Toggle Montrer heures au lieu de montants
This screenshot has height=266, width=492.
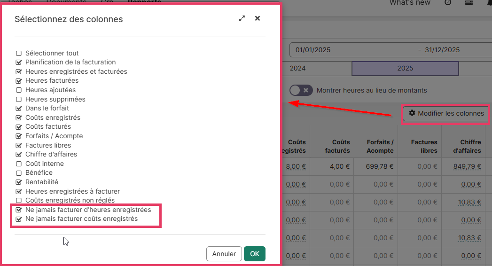301,90
